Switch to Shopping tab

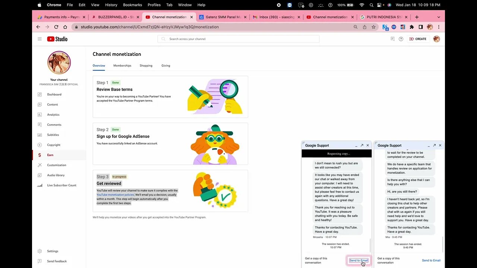tap(146, 66)
